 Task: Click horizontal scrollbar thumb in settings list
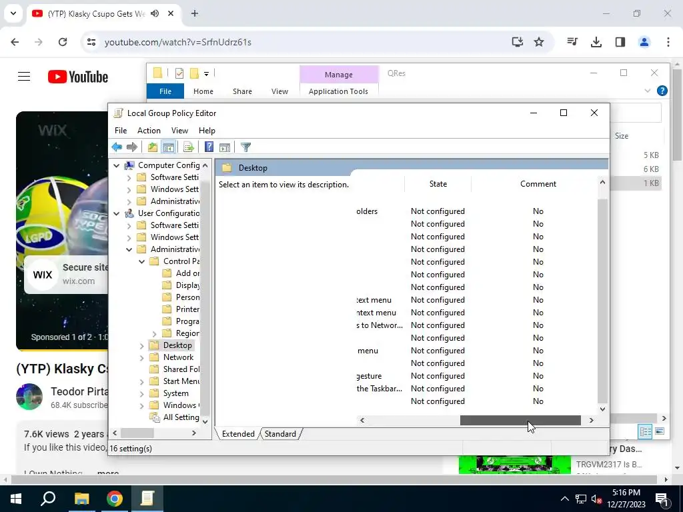pos(520,420)
